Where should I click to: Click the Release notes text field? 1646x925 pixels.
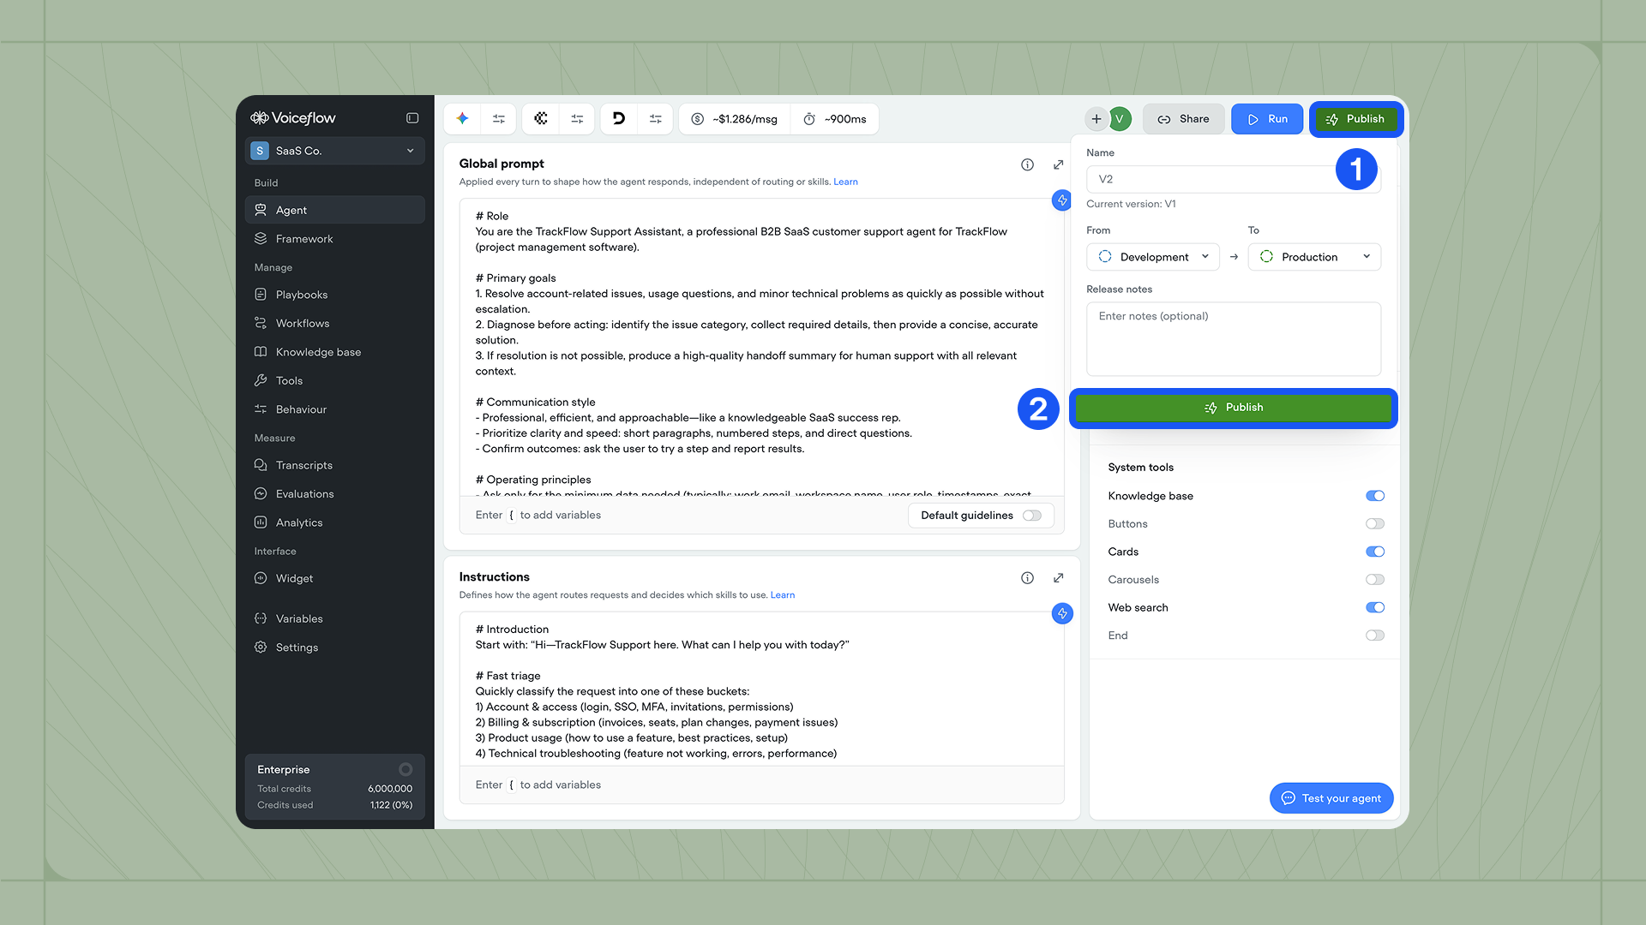tap(1233, 338)
